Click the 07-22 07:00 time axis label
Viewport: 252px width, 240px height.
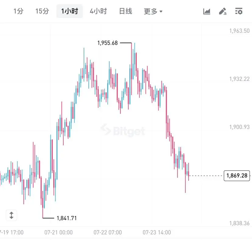tap(108, 232)
